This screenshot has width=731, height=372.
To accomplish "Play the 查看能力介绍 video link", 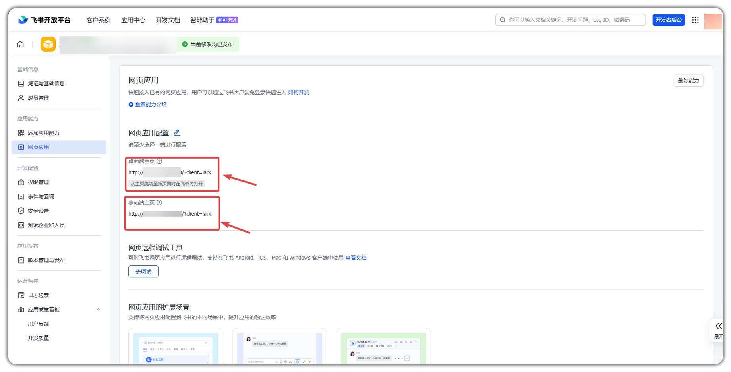I will click(x=147, y=104).
